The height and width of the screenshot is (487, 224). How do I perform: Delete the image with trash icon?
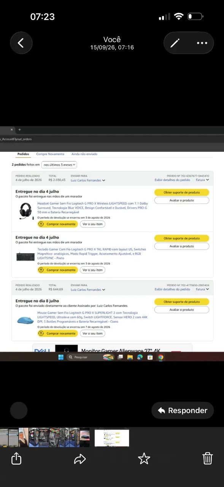[x=208, y=458]
